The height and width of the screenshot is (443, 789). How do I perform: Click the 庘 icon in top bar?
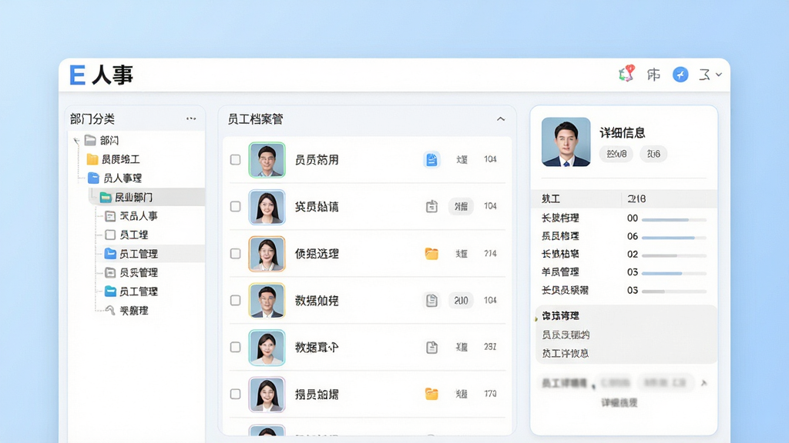653,75
